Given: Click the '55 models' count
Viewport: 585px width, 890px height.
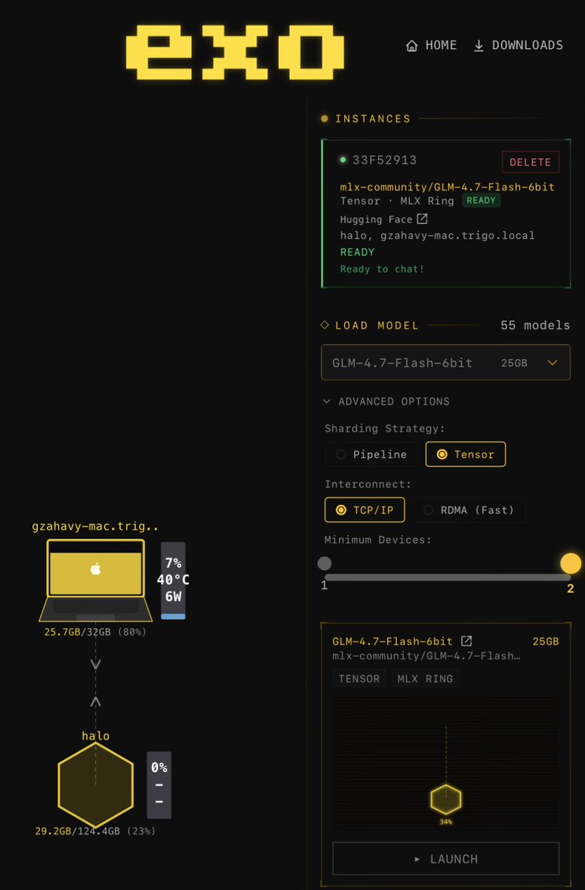Looking at the screenshot, I should click(x=535, y=326).
